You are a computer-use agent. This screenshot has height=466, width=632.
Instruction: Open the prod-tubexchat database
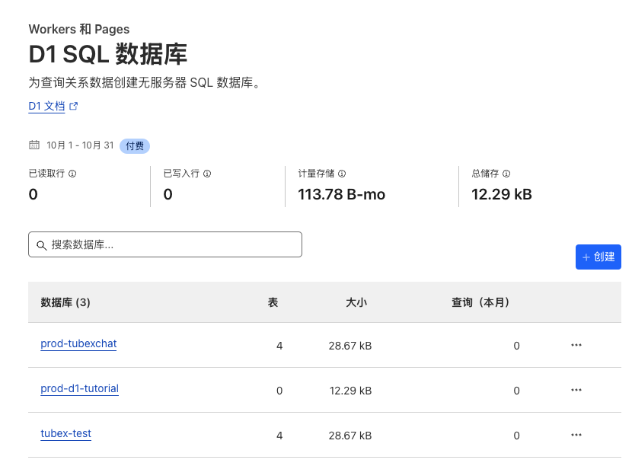[x=78, y=344]
